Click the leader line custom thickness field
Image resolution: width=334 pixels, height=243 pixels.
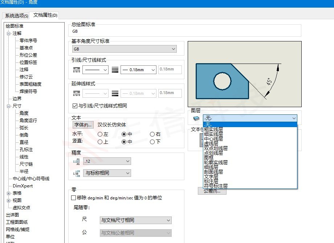pyautogui.click(x=170, y=69)
